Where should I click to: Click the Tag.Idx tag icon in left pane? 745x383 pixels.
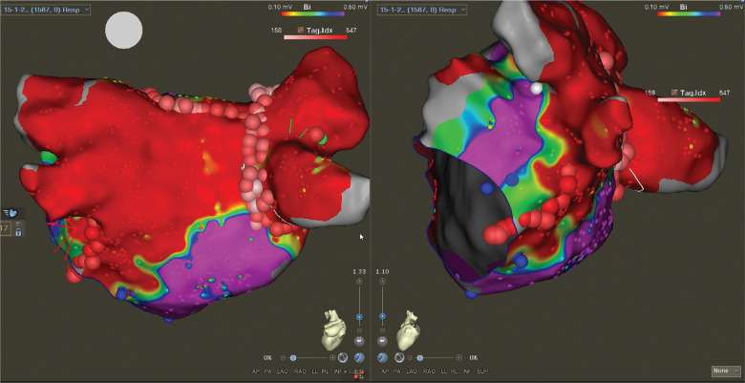point(300,30)
